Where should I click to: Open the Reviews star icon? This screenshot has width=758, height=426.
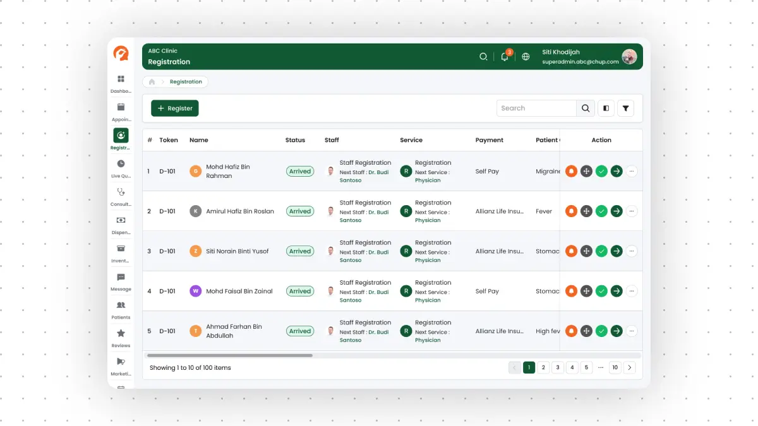coord(121,333)
